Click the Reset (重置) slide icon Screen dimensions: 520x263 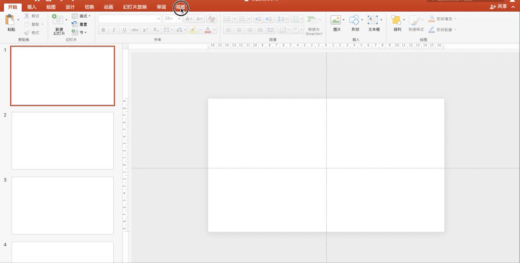[x=75, y=24]
